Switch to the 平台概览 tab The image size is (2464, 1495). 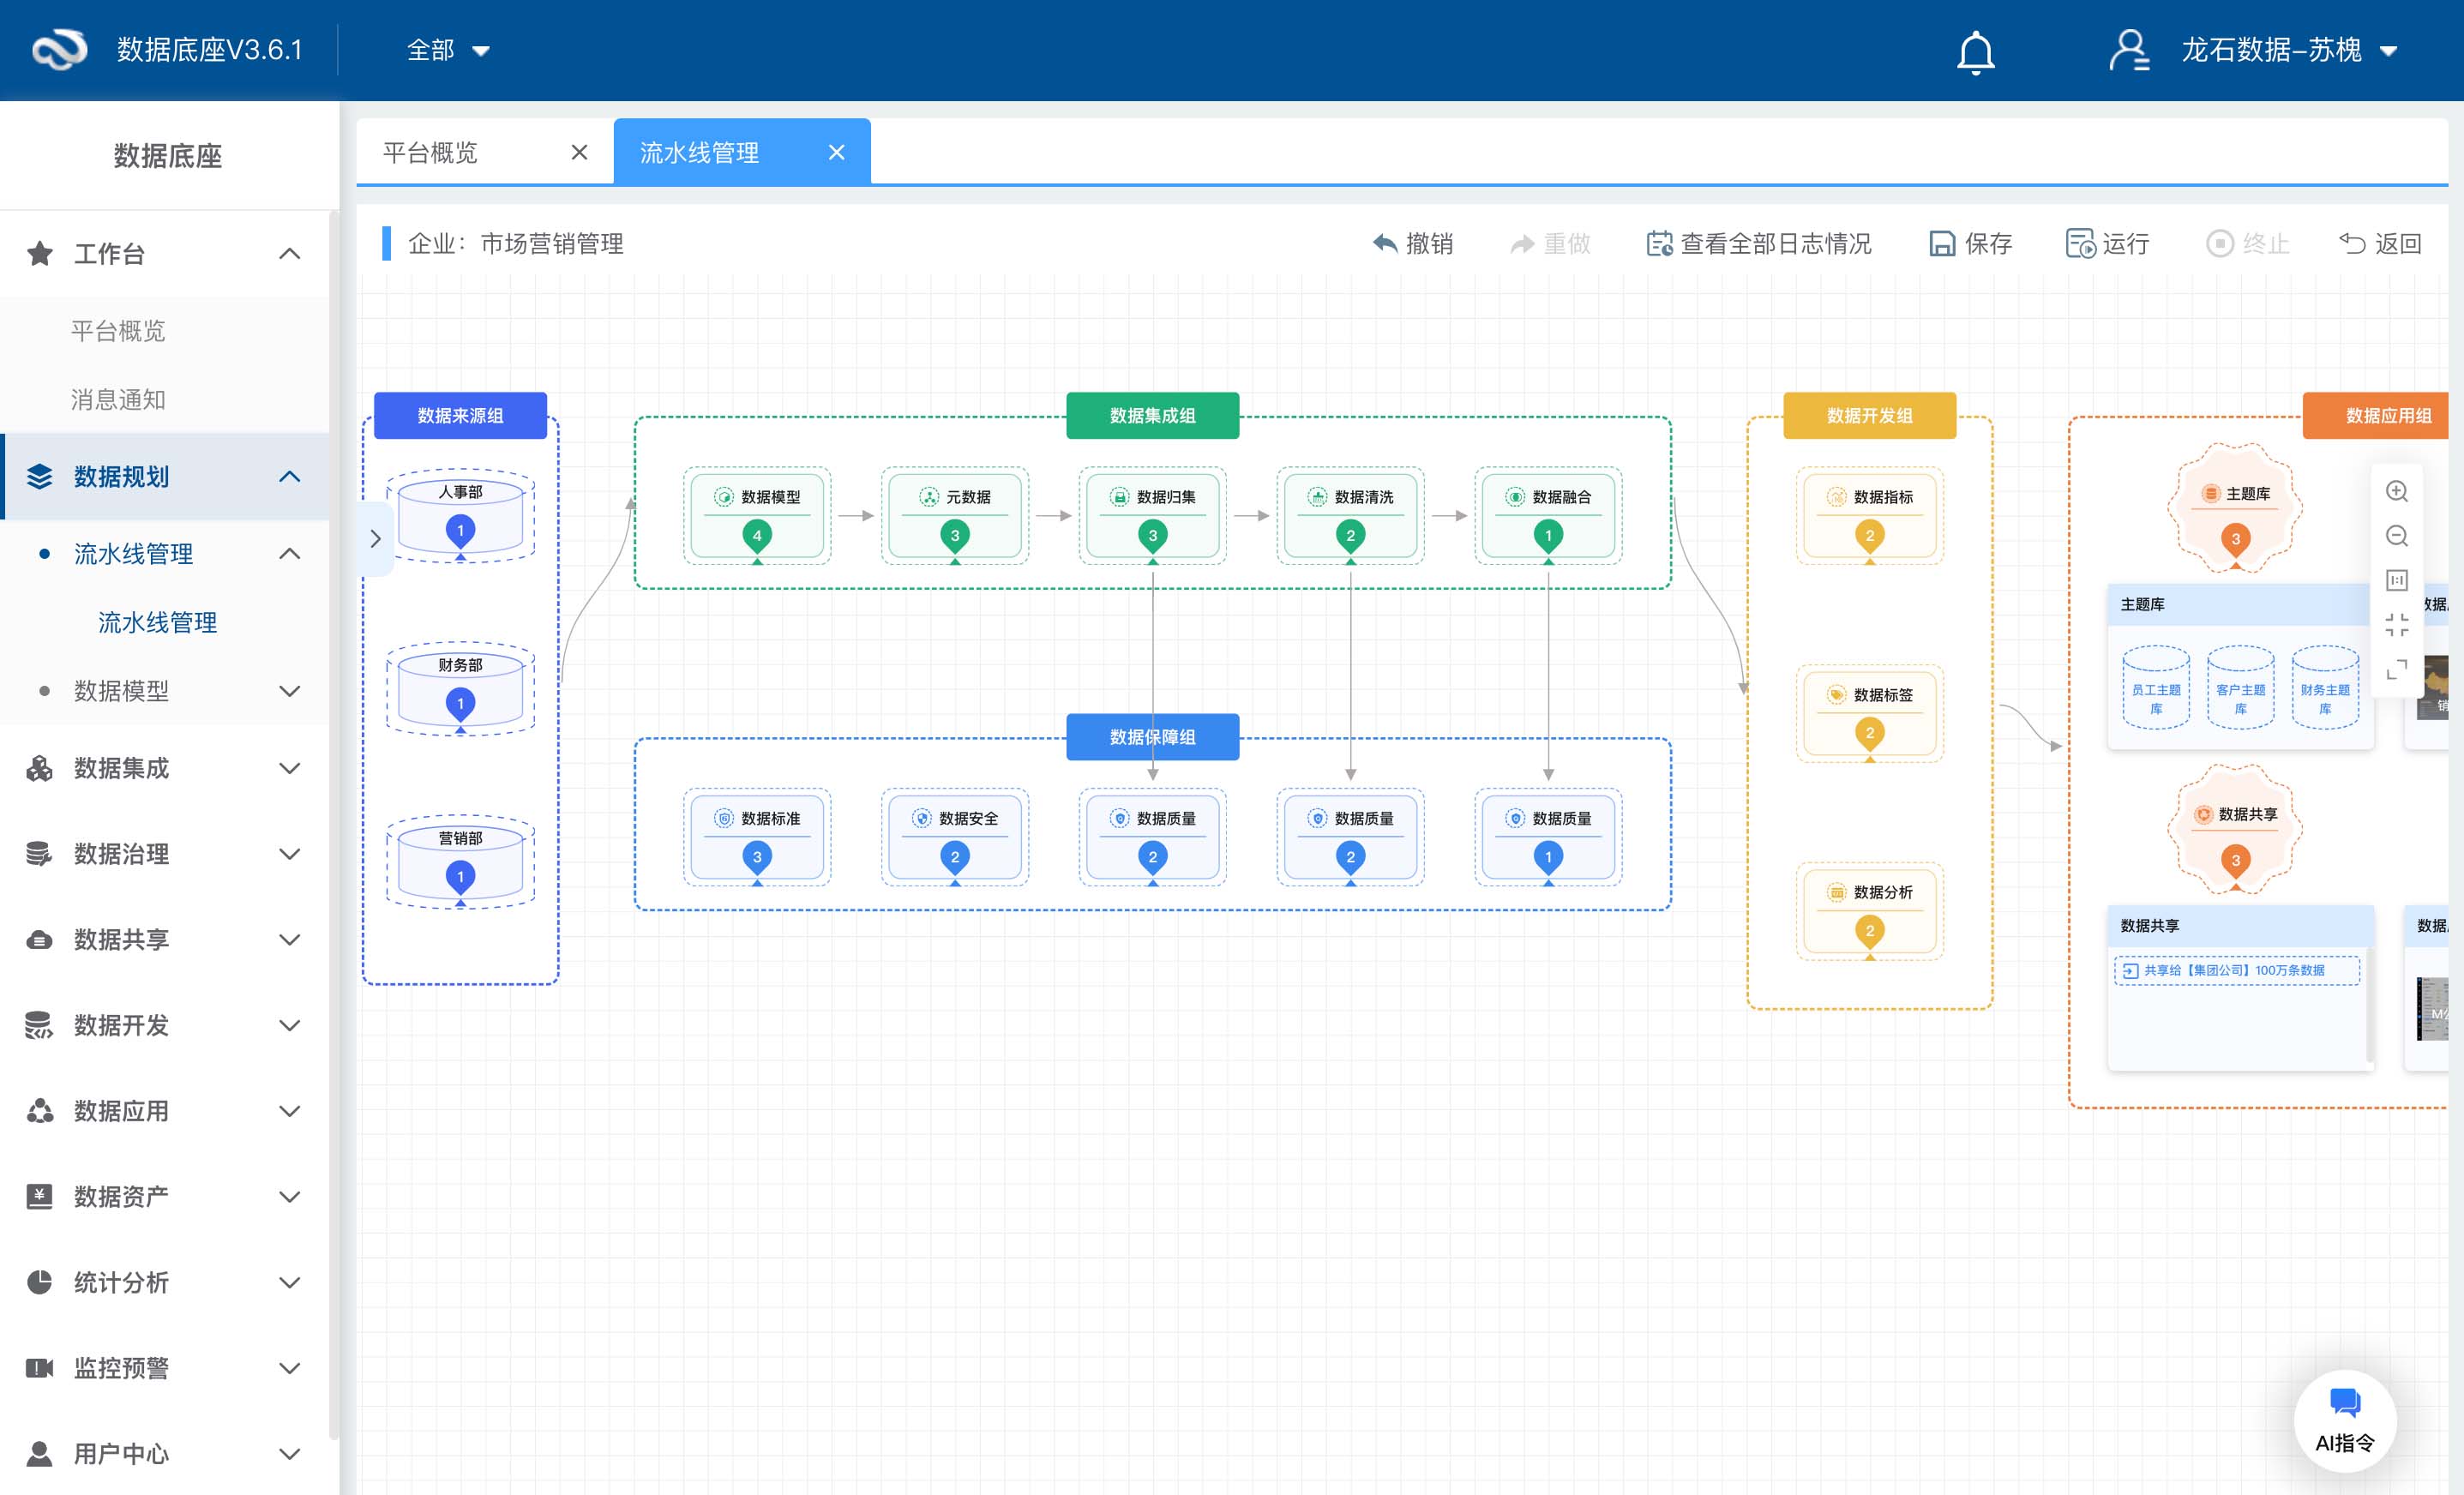431,152
